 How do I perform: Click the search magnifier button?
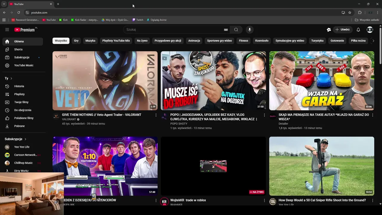(x=236, y=30)
